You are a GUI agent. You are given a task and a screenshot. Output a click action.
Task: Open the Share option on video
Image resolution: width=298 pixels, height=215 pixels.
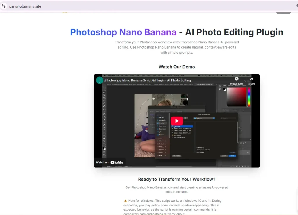(x=251, y=81)
